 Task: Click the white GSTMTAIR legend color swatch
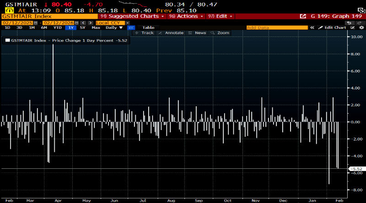click(x=7, y=41)
